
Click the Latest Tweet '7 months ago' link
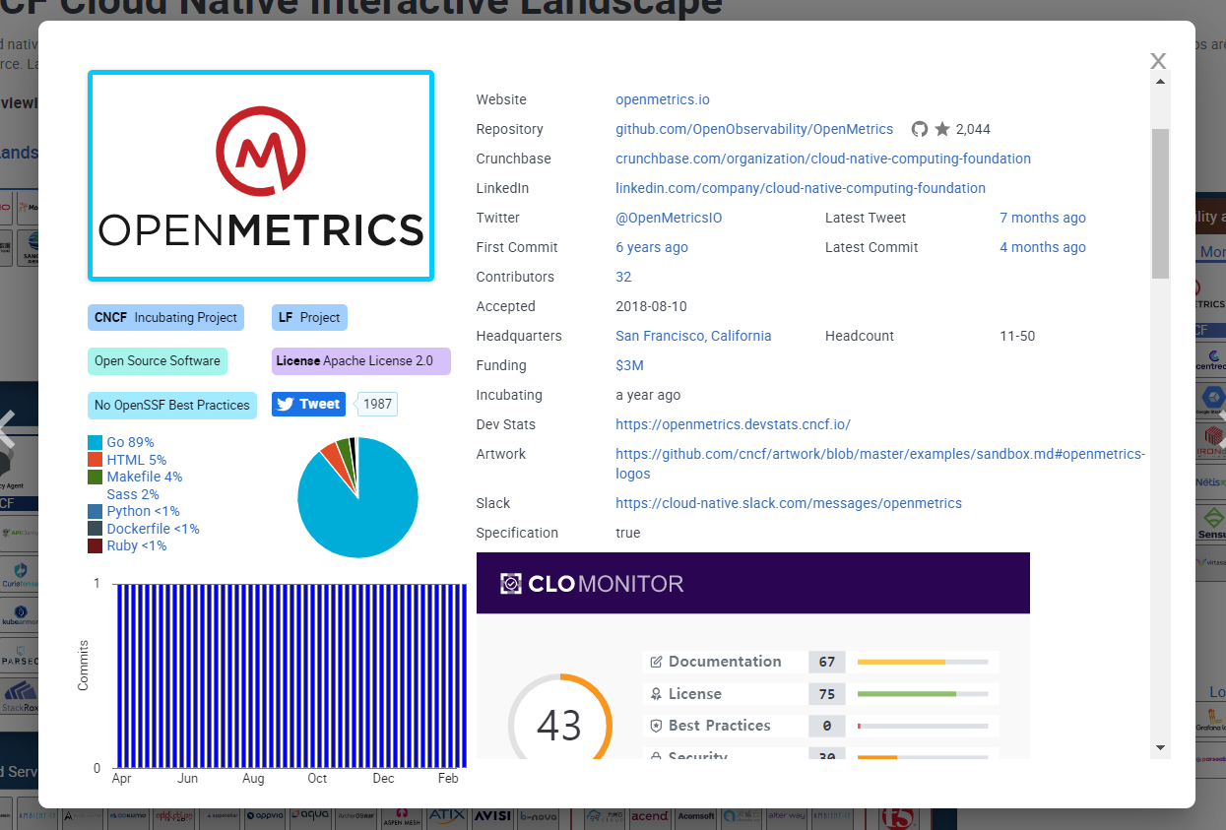coord(1043,218)
